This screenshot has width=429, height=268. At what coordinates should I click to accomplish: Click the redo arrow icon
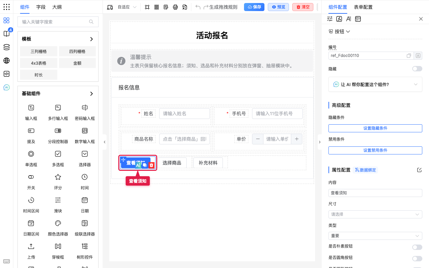(x=206, y=7)
